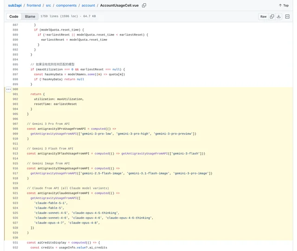Select line number 931
The width and height of the screenshot is (297, 251).
point(15,243)
